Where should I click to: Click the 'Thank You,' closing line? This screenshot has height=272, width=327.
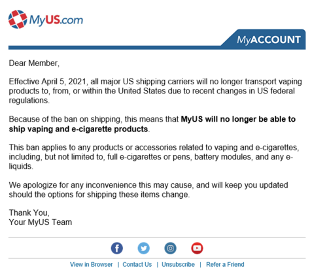pos(29,212)
